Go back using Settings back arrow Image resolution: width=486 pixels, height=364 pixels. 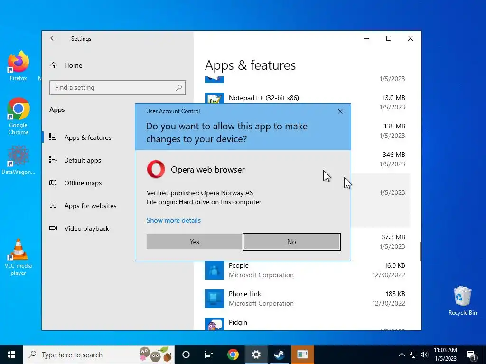[x=53, y=38]
